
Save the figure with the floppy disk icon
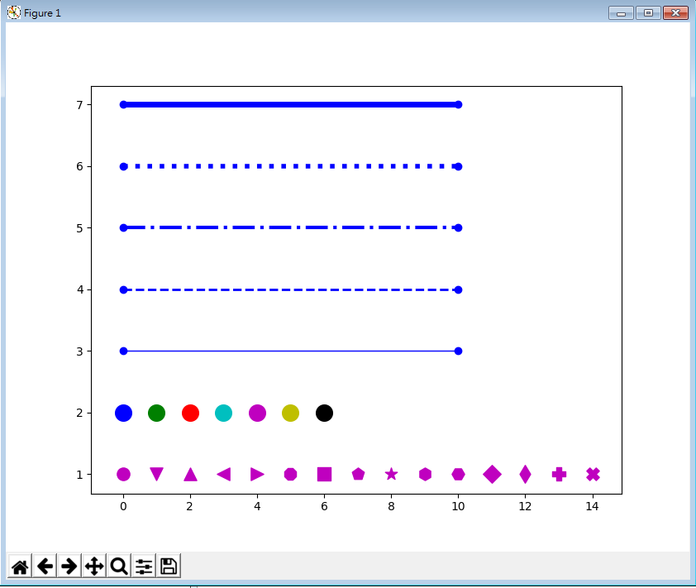pos(169,566)
